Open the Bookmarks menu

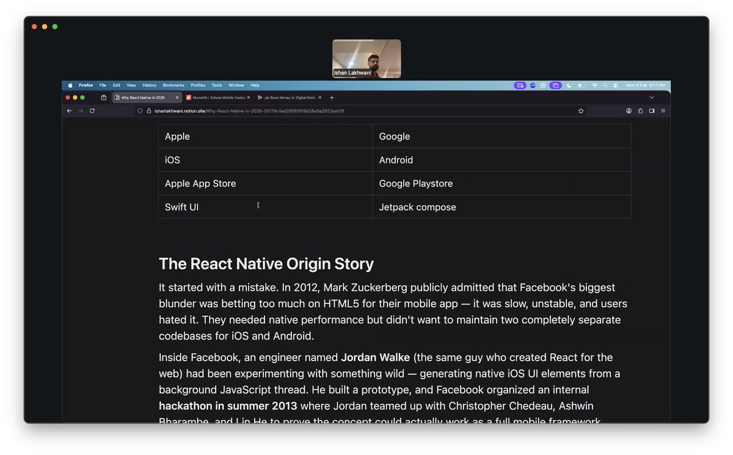coord(173,86)
